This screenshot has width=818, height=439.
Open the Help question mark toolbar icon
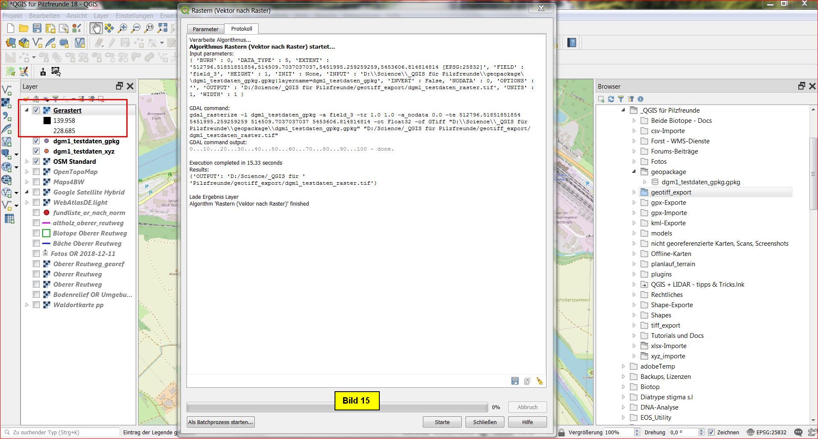click(x=572, y=43)
